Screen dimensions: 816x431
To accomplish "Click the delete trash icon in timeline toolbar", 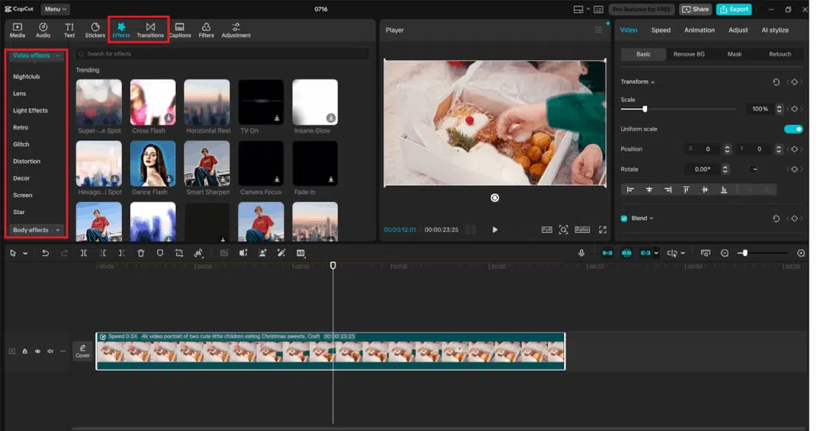I will pos(140,253).
